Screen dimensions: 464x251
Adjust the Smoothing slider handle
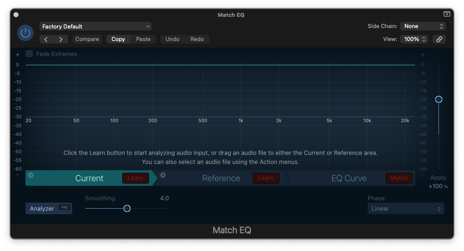coord(127,208)
